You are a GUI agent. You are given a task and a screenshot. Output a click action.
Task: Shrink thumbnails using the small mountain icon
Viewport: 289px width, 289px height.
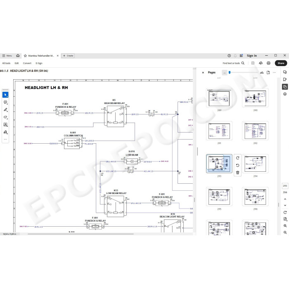click(225, 73)
